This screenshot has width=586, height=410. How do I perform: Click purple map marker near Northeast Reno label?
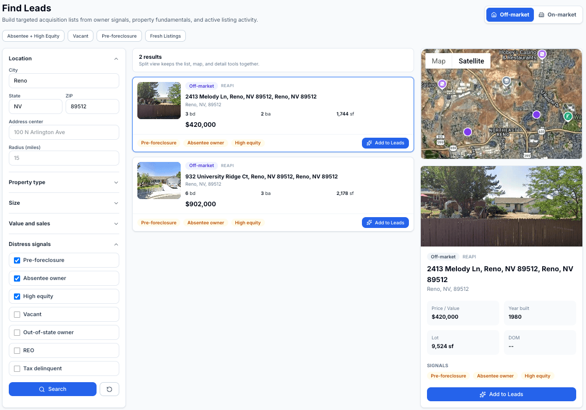coord(468,132)
